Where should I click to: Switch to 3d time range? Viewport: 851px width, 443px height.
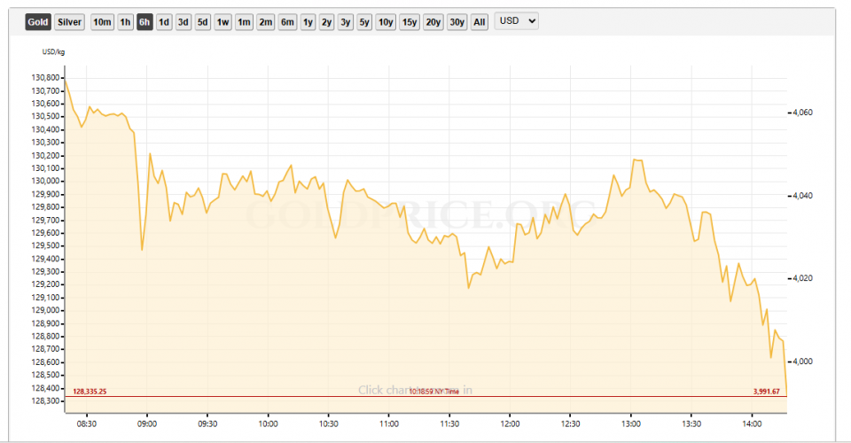(x=183, y=22)
